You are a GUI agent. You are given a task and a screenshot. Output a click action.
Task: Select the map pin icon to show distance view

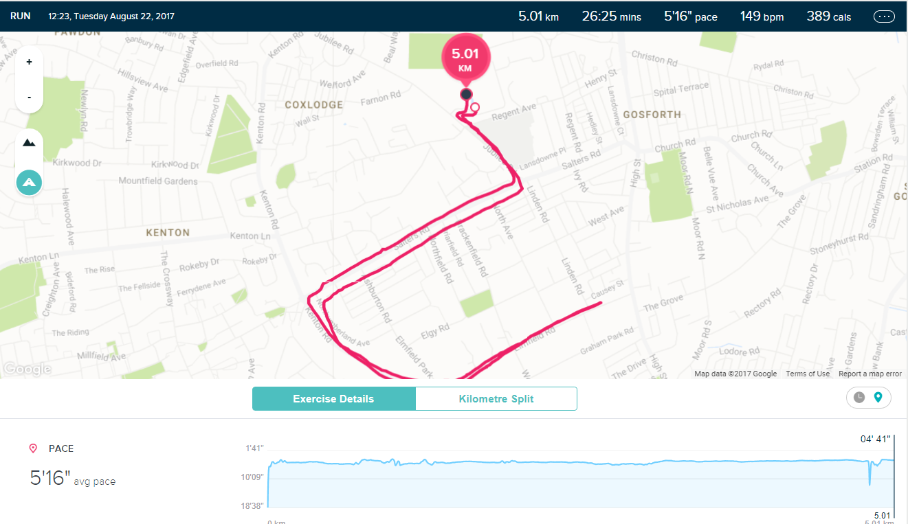tap(878, 398)
